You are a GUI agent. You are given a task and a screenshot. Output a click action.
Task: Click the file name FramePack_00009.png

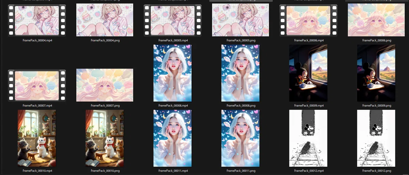[377, 105]
